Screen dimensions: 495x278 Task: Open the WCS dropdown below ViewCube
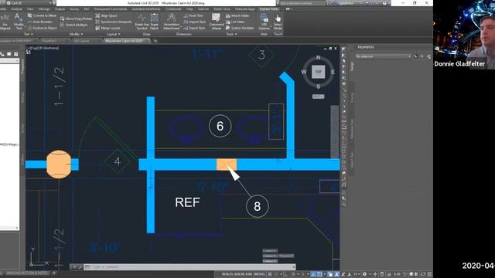318,97
